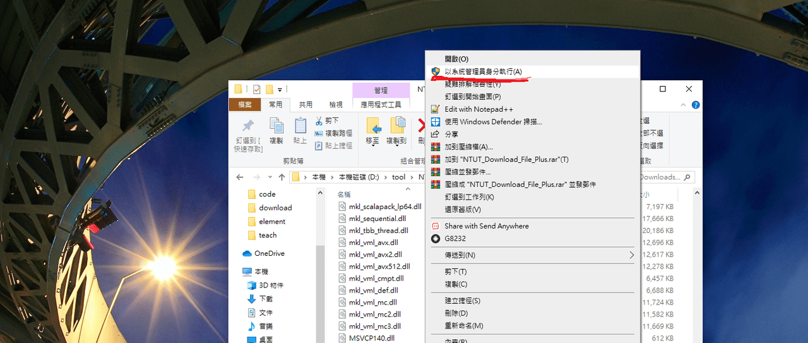Expand the 傳送到(N) submenu
The width and height of the screenshot is (808, 343).
pos(533,255)
